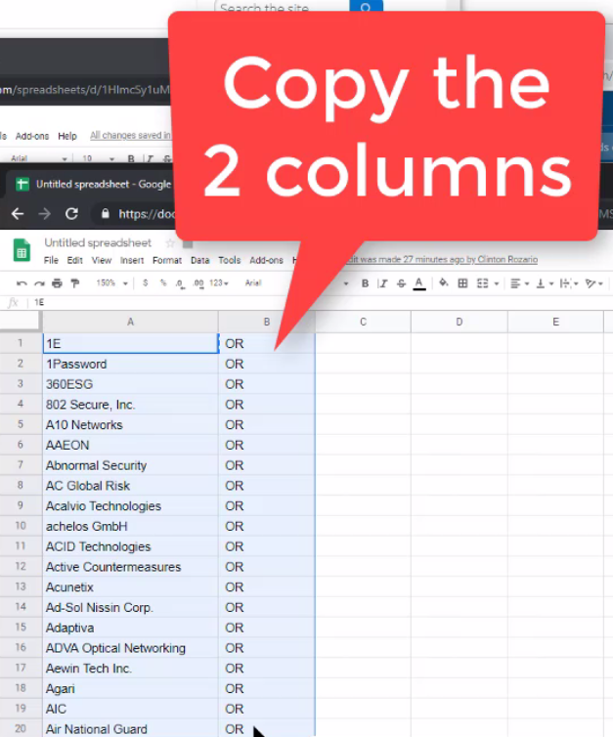Switch to Untitled spreadsheet browser tab
Screen dimensions: 613x737
(x=94, y=184)
